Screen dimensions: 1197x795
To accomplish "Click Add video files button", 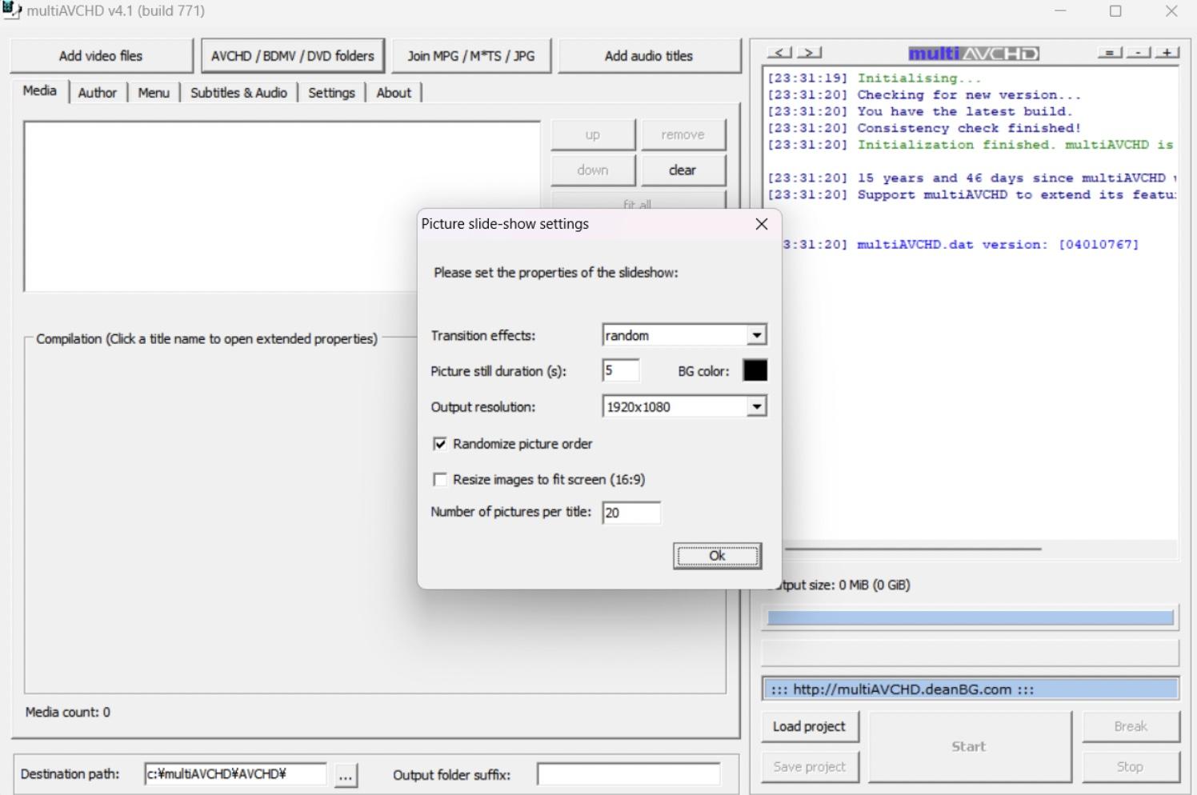I will click(x=101, y=56).
